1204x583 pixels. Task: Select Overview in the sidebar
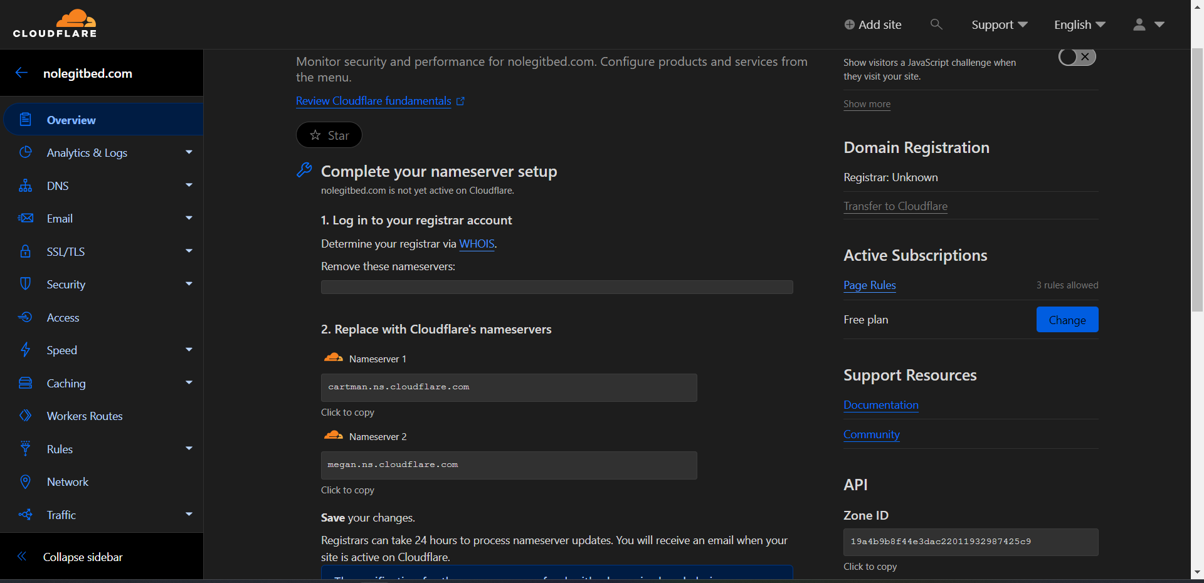pyautogui.click(x=71, y=120)
